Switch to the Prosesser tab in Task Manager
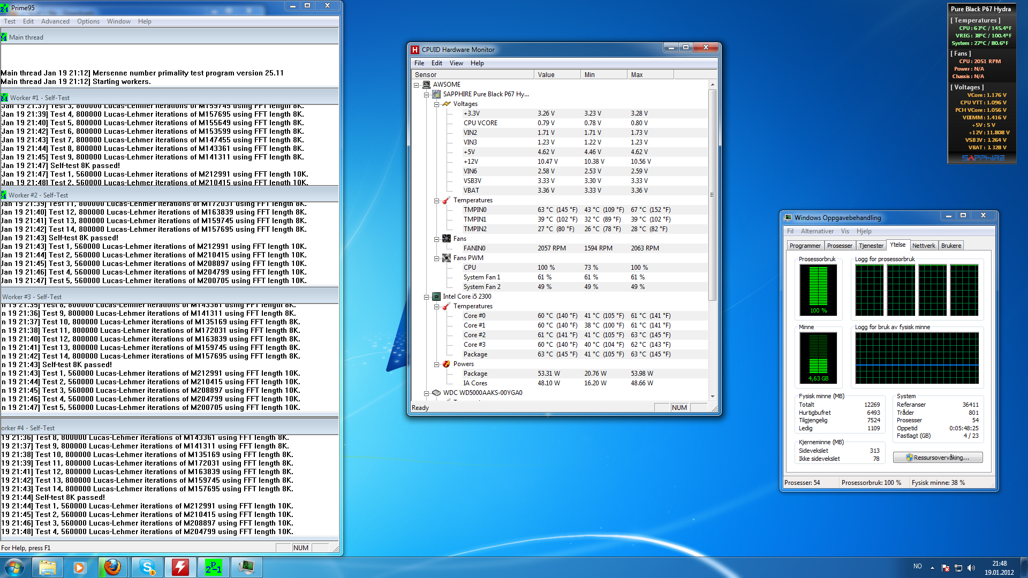 click(x=840, y=246)
